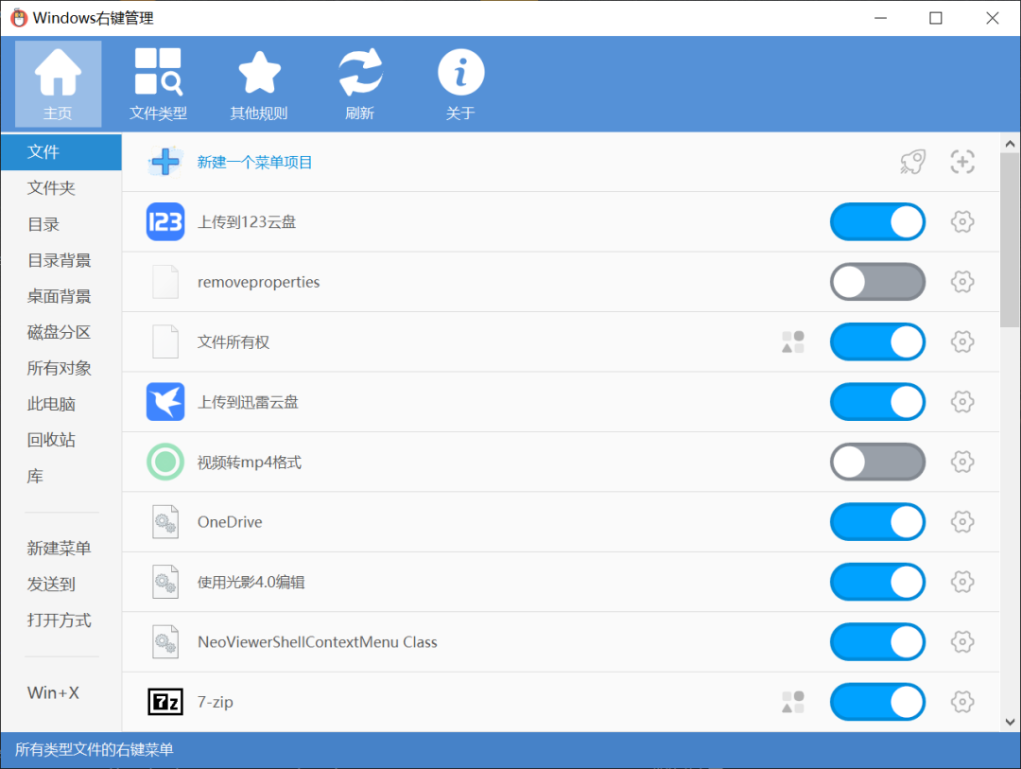Image resolution: width=1021 pixels, height=769 pixels.
Task: Click the scrollbar down arrow
Action: 1010,722
